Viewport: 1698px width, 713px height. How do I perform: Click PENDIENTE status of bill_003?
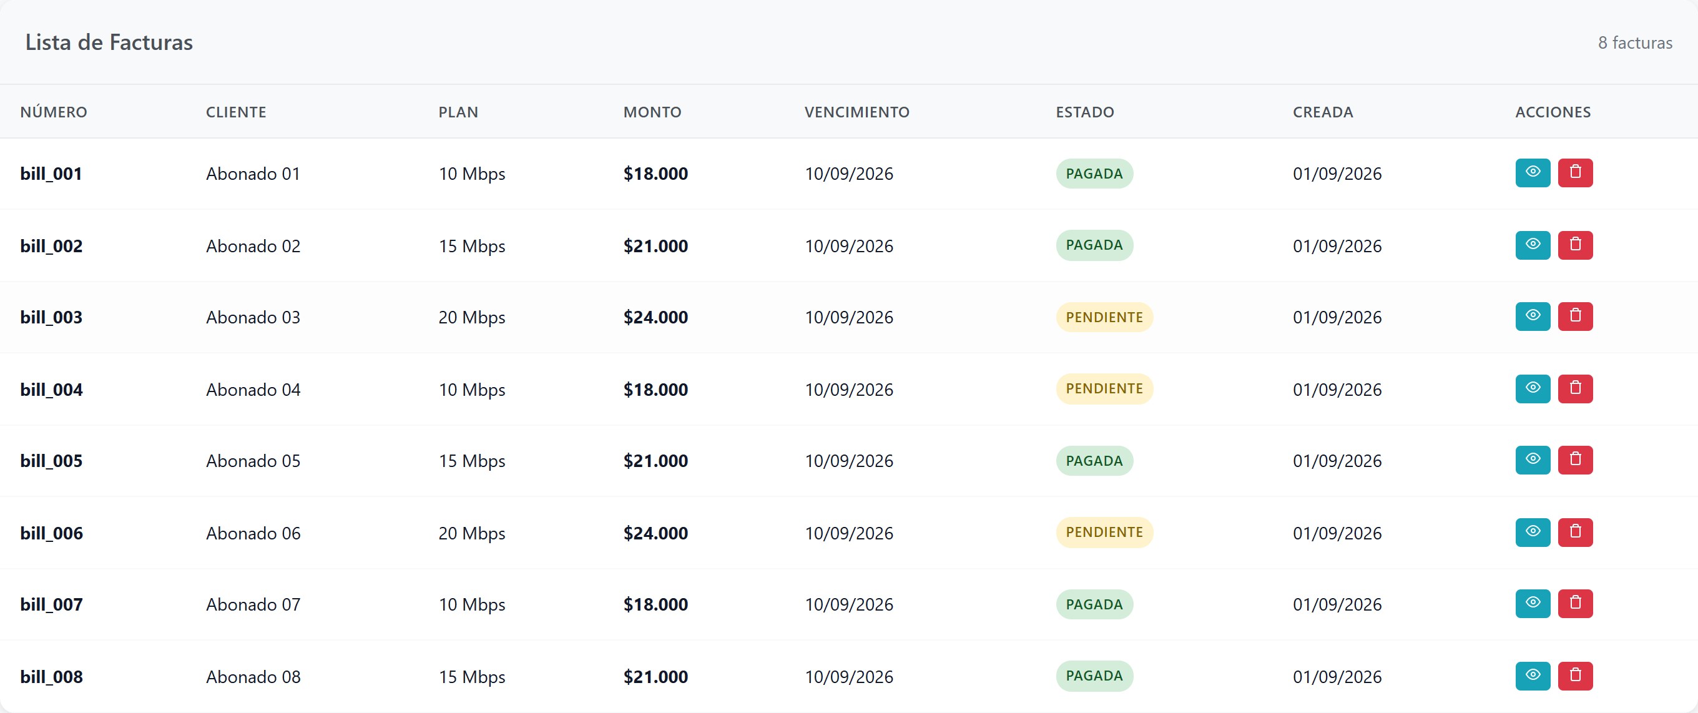(1104, 317)
